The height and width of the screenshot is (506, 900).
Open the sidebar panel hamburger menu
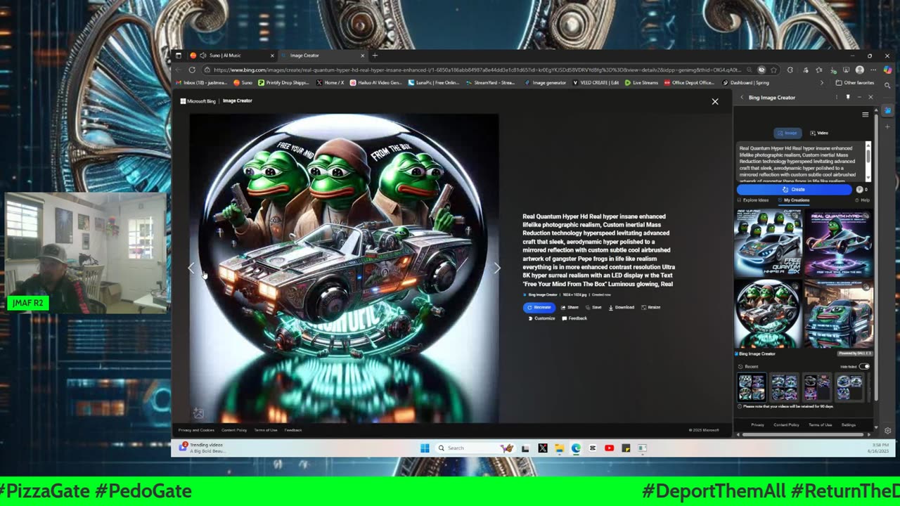(866, 114)
